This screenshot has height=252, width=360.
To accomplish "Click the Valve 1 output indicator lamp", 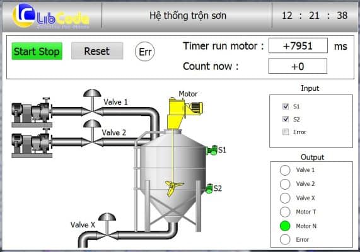I will coord(285,170).
